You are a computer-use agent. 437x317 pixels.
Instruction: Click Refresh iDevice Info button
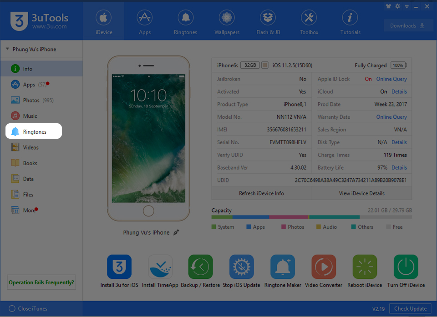click(261, 193)
